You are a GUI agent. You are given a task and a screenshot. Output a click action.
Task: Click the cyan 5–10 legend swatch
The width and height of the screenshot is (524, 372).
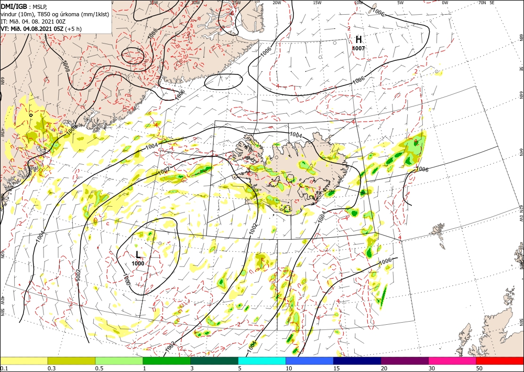click(262, 361)
